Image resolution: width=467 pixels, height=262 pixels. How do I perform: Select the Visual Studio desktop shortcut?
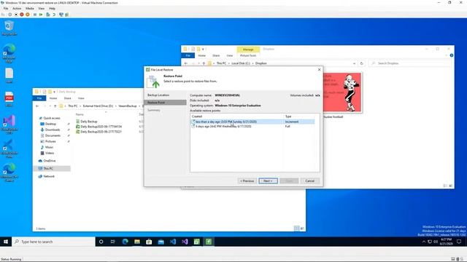point(9,124)
